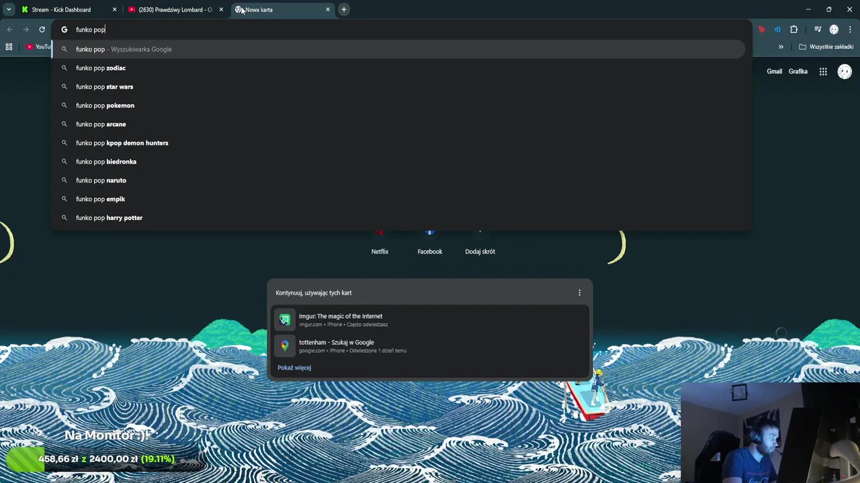Click the browser back arrow
Image resolution: width=860 pixels, height=483 pixels.
pyautogui.click(x=9, y=30)
